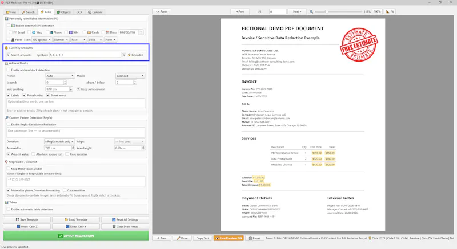This screenshot has width=457, height=249.
Task: Tick the Cards detection checkbox
Action: tap(85, 32)
